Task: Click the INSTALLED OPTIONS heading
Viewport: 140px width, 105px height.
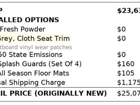Action: [x=29, y=20]
